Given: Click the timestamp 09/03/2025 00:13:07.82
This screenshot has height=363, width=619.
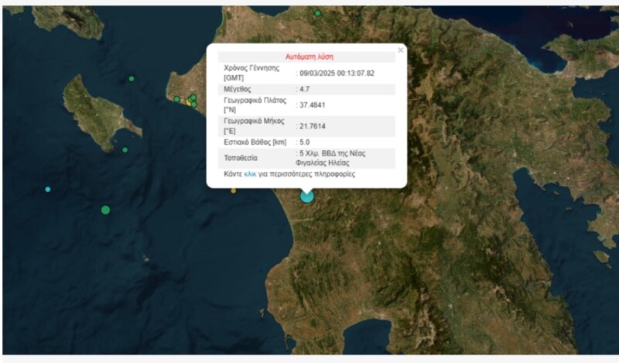Looking at the screenshot, I should (x=337, y=73).
